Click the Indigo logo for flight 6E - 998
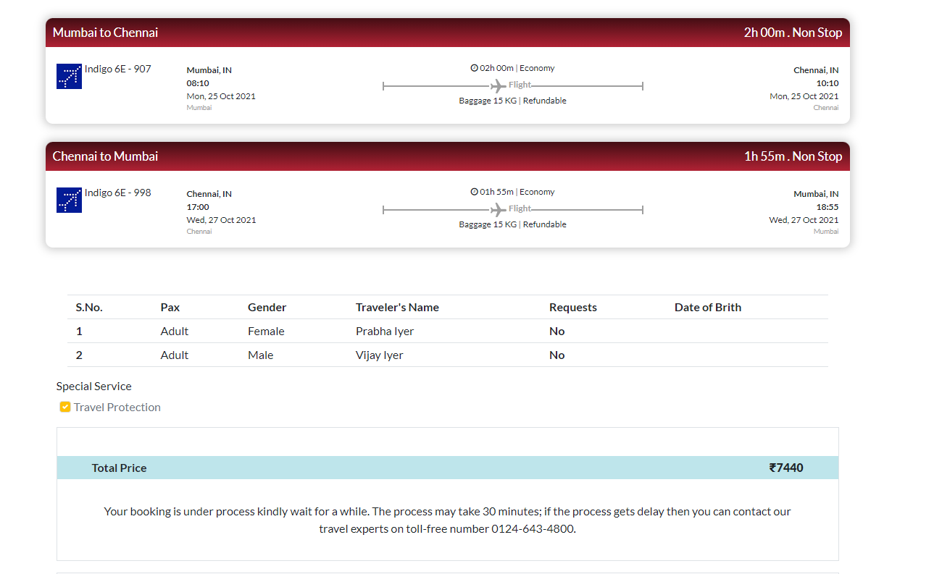 click(x=69, y=200)
